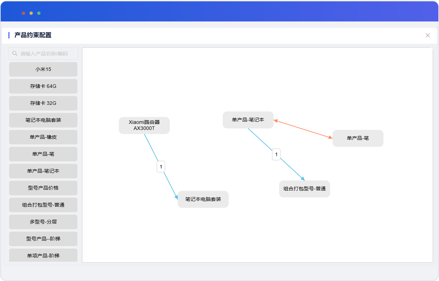Close the 产品约束配置 panel

coord(428,35)
